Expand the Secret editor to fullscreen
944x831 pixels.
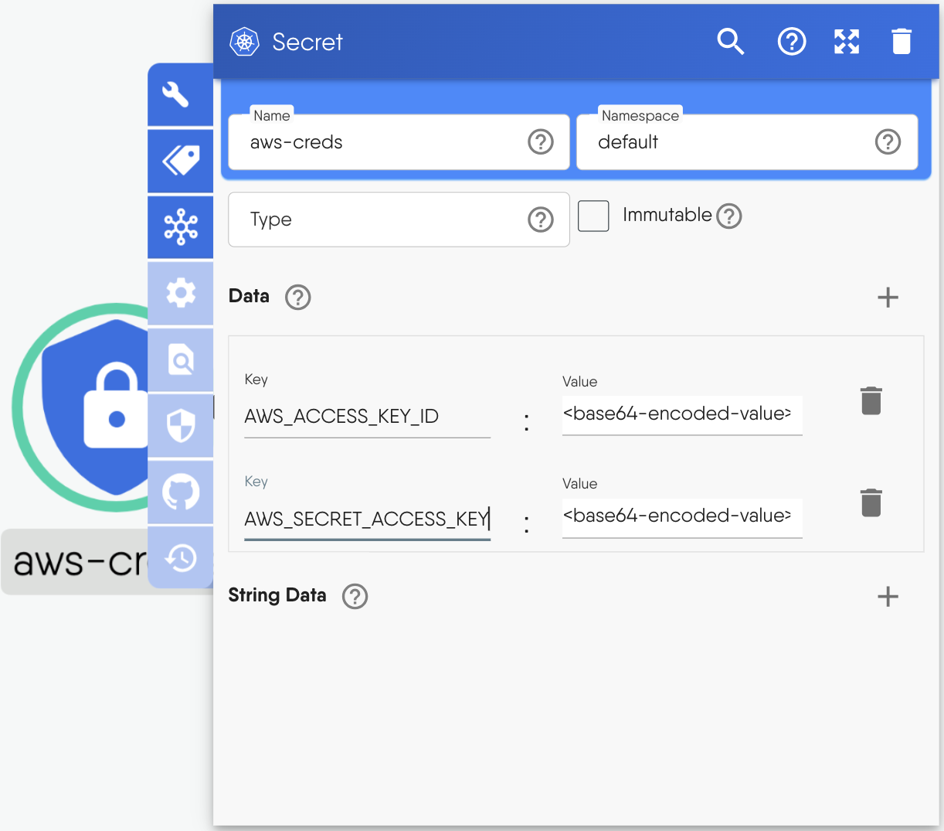(x=847, y=42)
